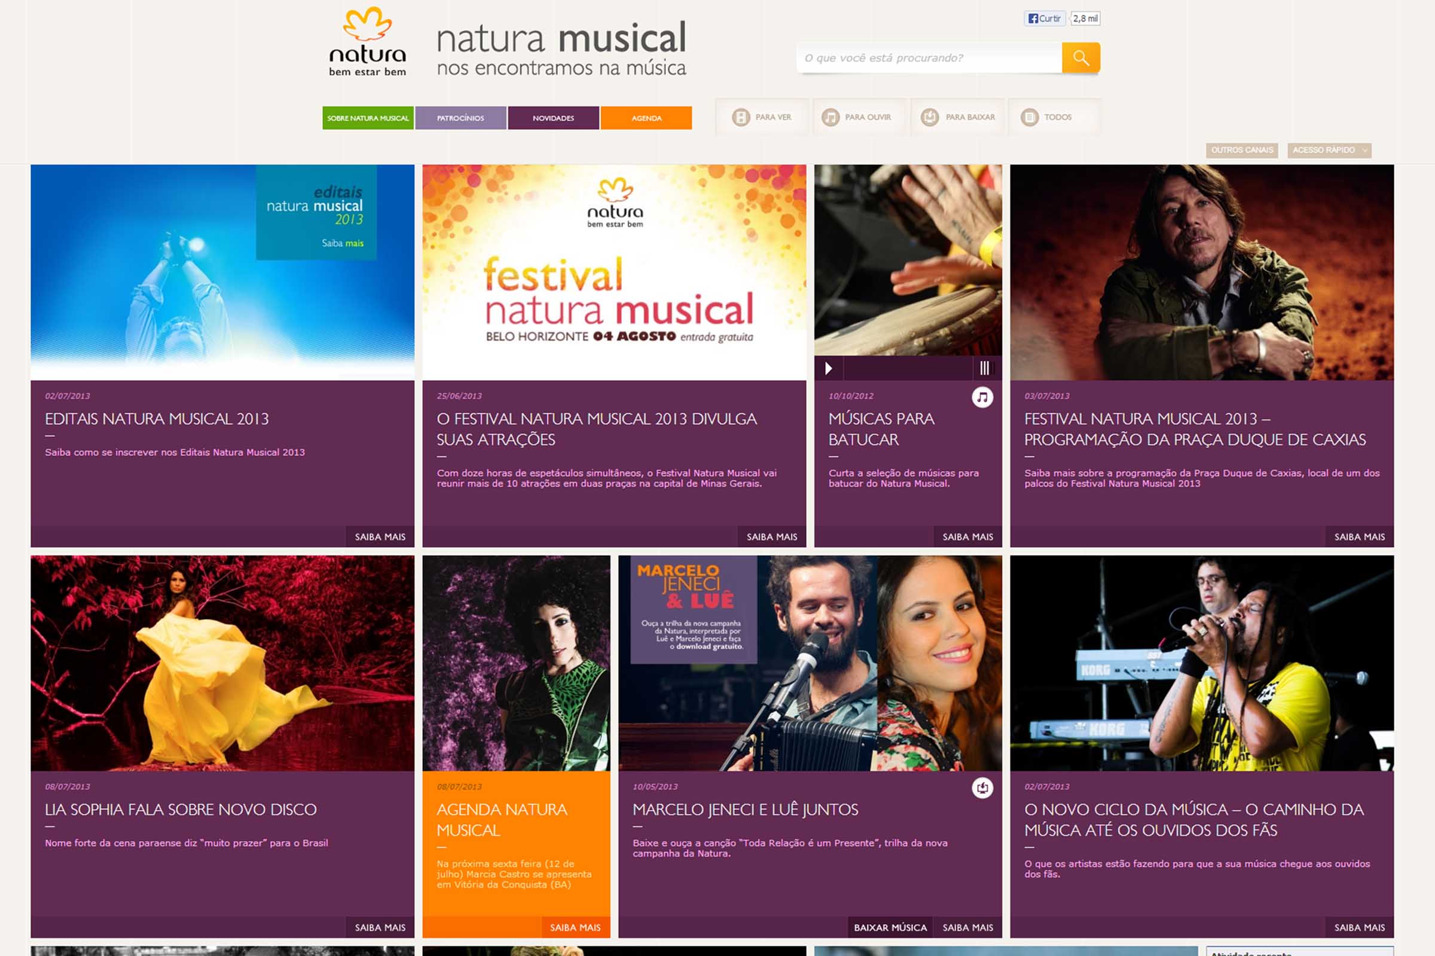1435x956 pixels.
Task: Click the search magnifier icon
Action: (1080, 59)
